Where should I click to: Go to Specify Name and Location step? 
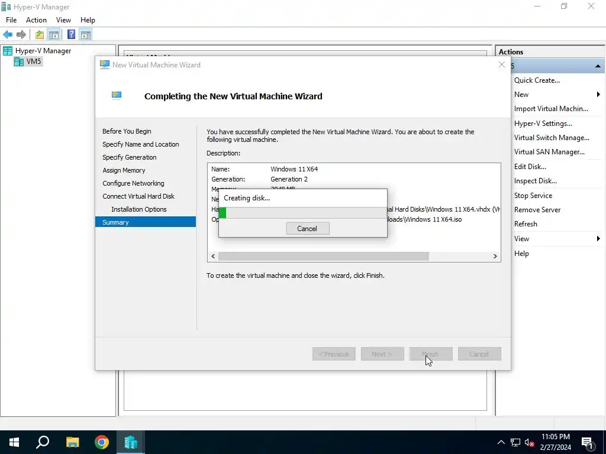(x=141, y=144)
